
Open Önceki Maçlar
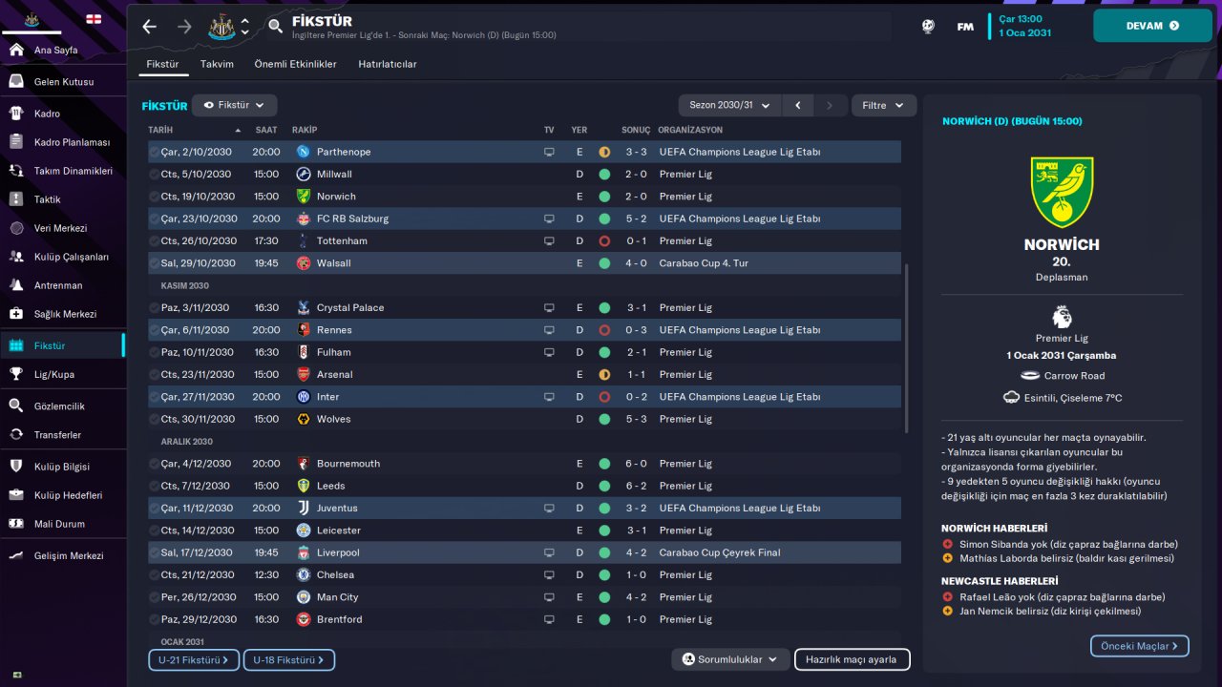[1140, 646]
